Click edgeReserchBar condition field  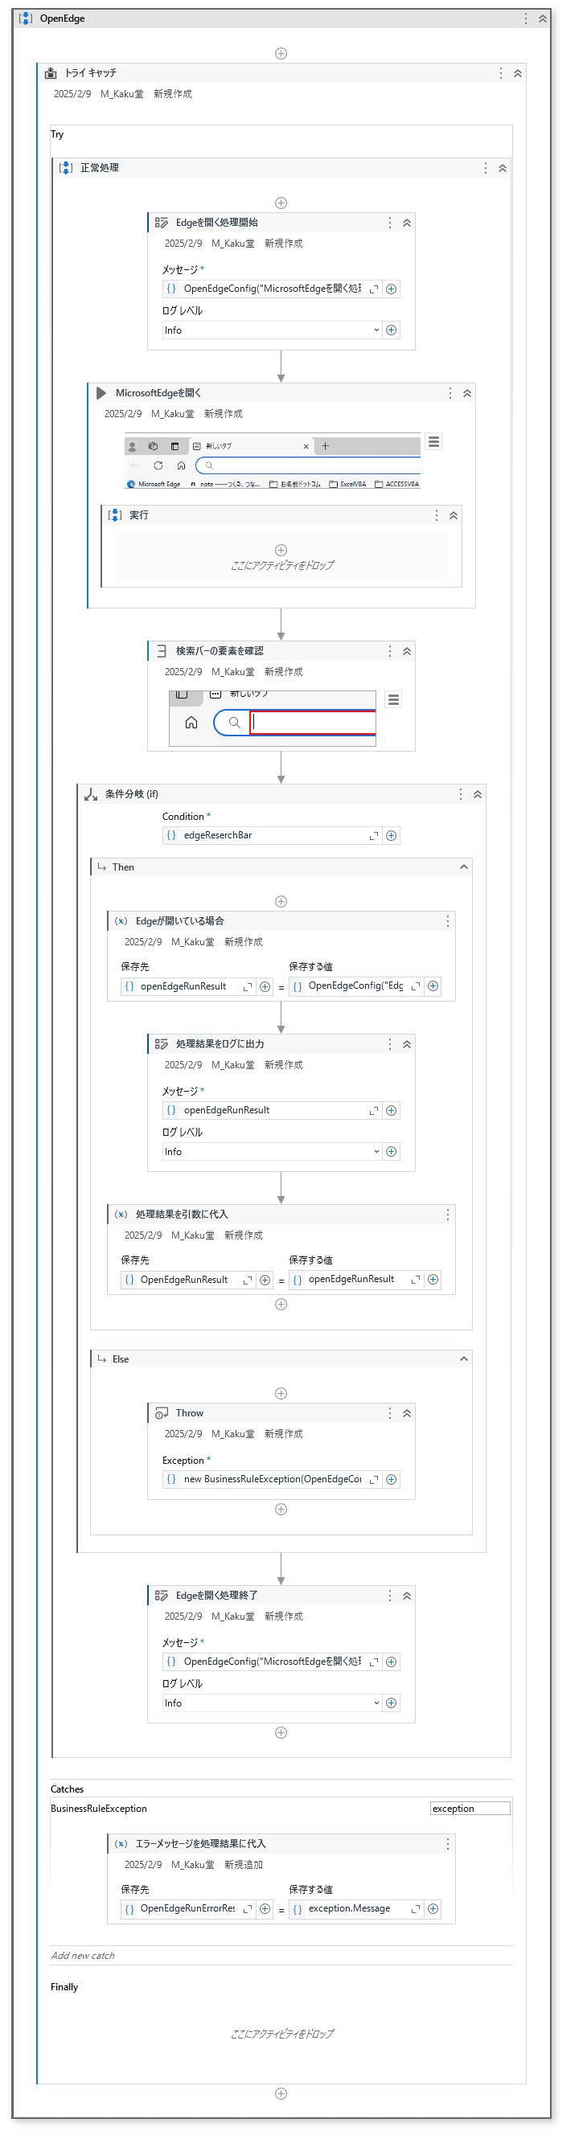[272, 835]
